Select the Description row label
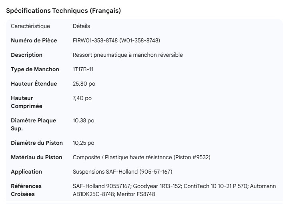The image size is (283, 204). point(26,55)
